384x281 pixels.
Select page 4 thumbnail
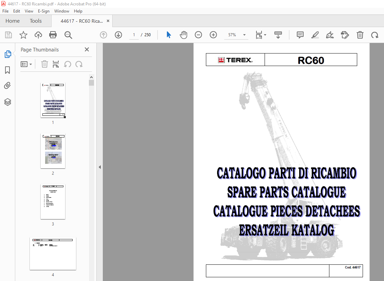tap(53, 254)
